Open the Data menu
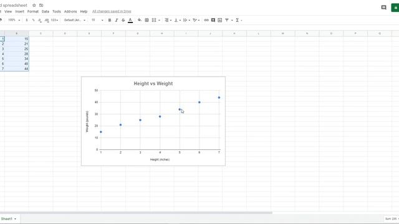The image size is (399, 224). [x=46, y=11]
